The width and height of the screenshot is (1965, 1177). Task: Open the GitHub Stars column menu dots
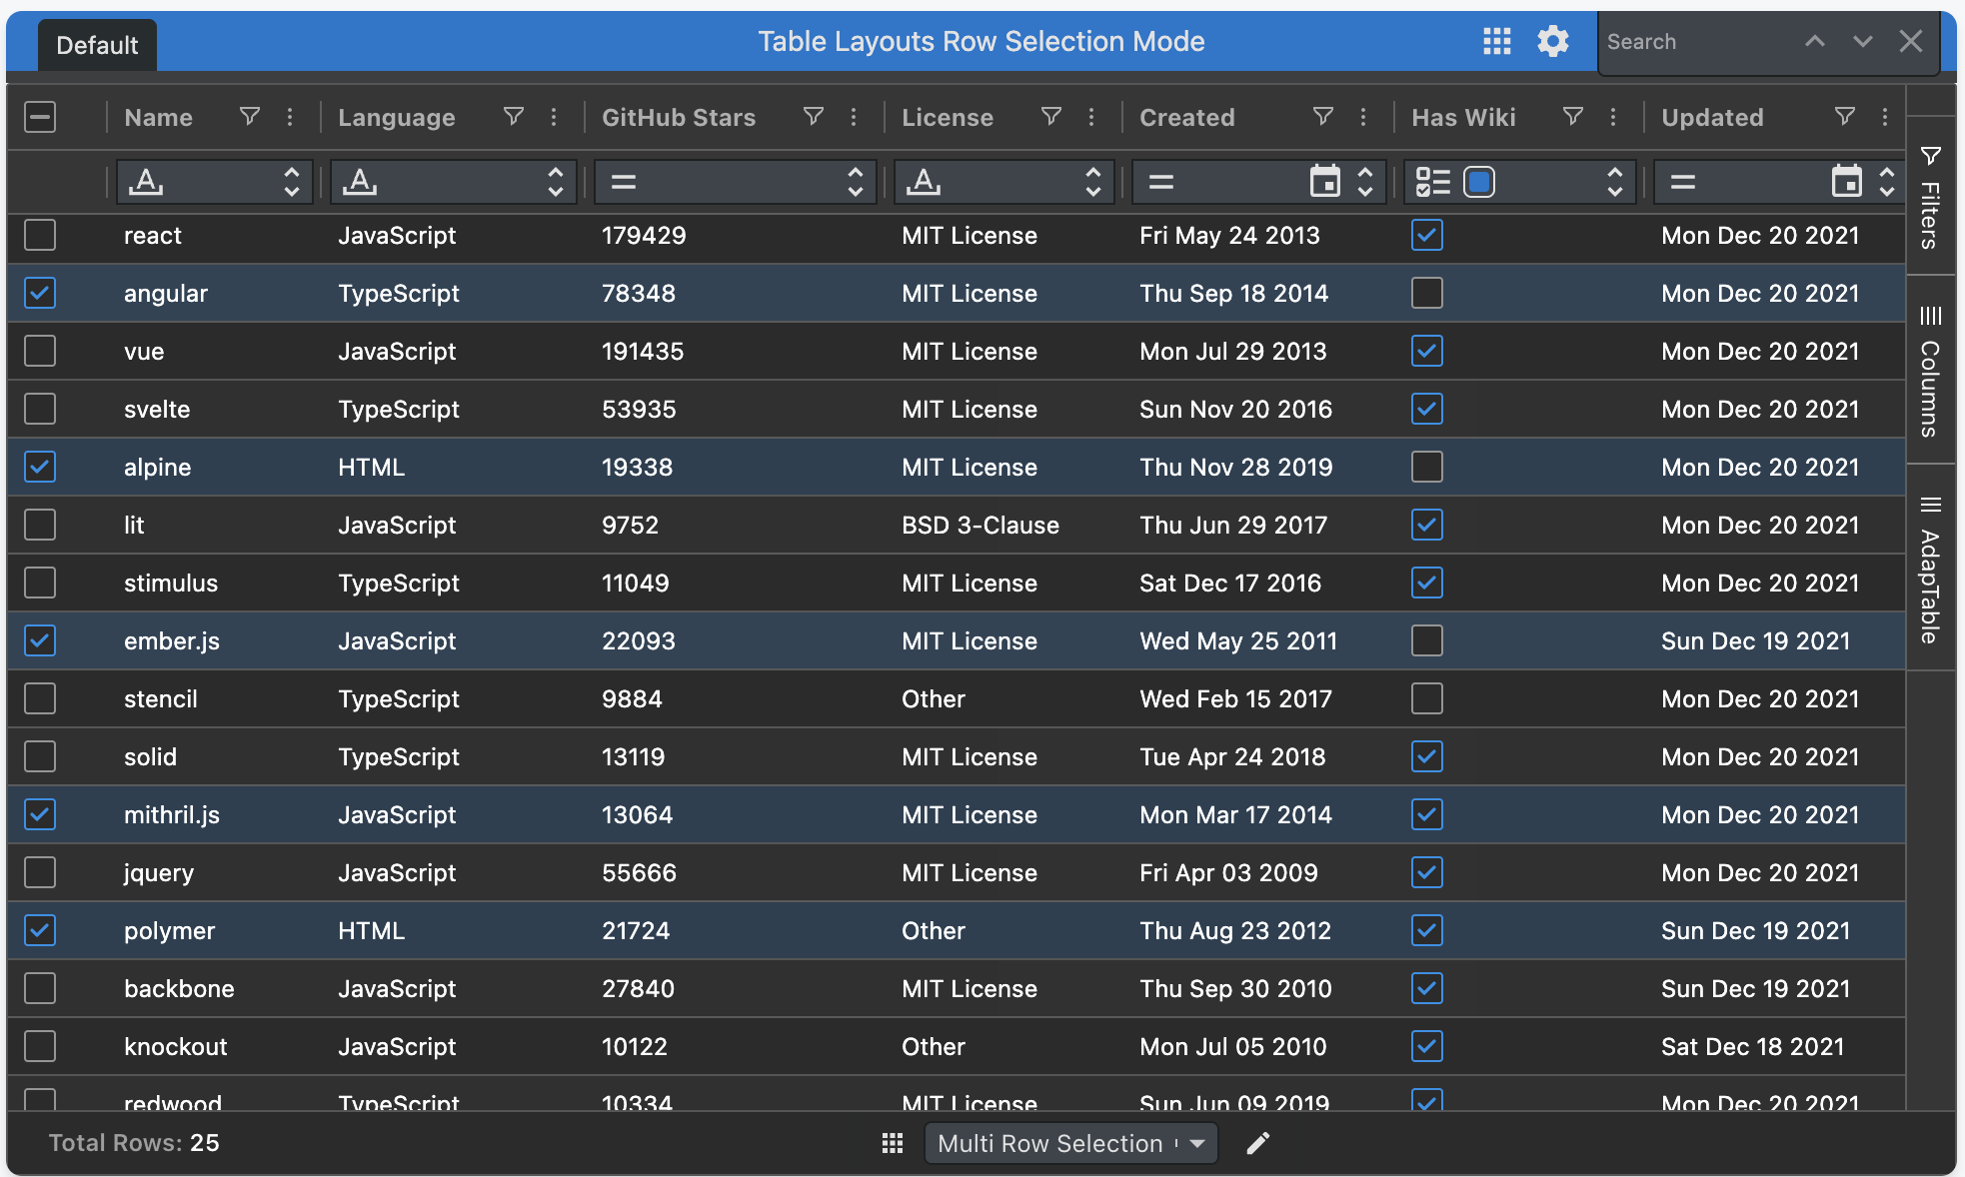(854, 117)
